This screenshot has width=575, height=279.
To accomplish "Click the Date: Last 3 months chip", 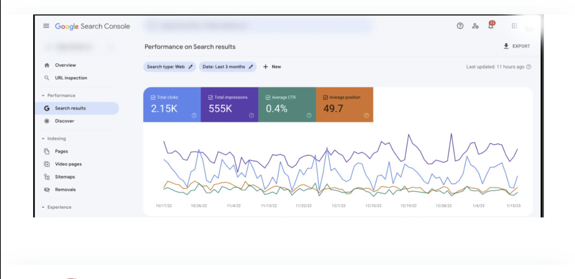I will pos(228,67).
